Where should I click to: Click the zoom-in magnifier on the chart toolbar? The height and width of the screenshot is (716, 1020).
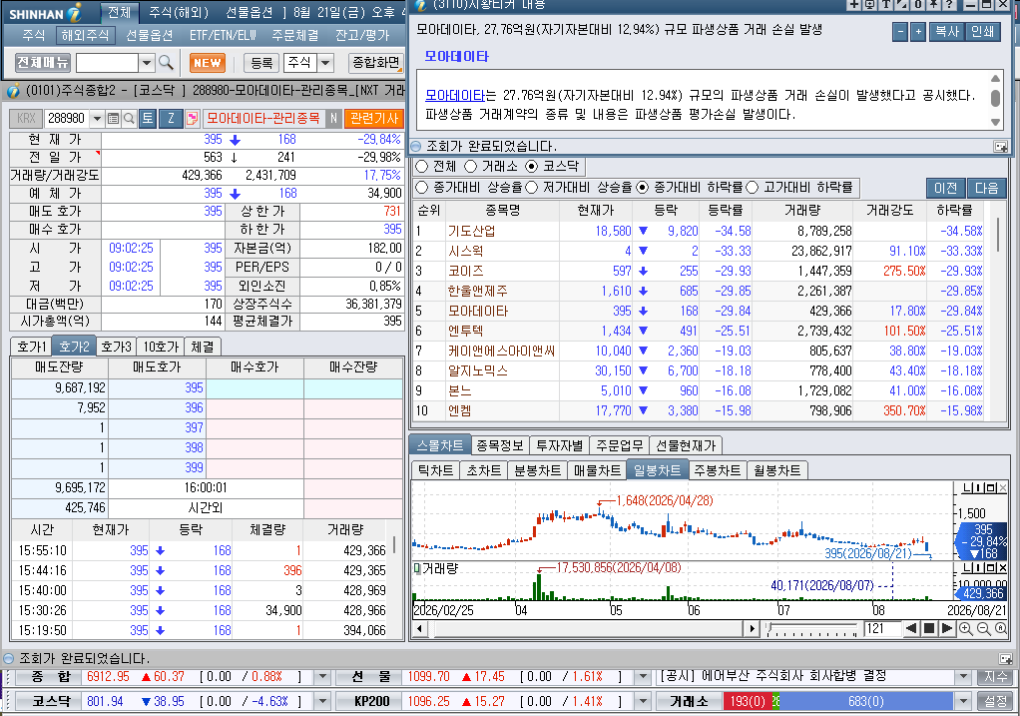click(966, 629)
